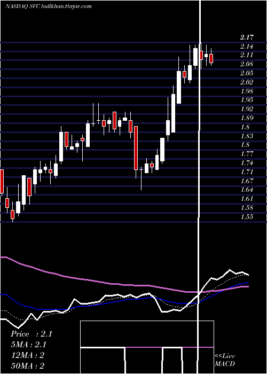Click the 2.05 price axis label

pos(247,73)
